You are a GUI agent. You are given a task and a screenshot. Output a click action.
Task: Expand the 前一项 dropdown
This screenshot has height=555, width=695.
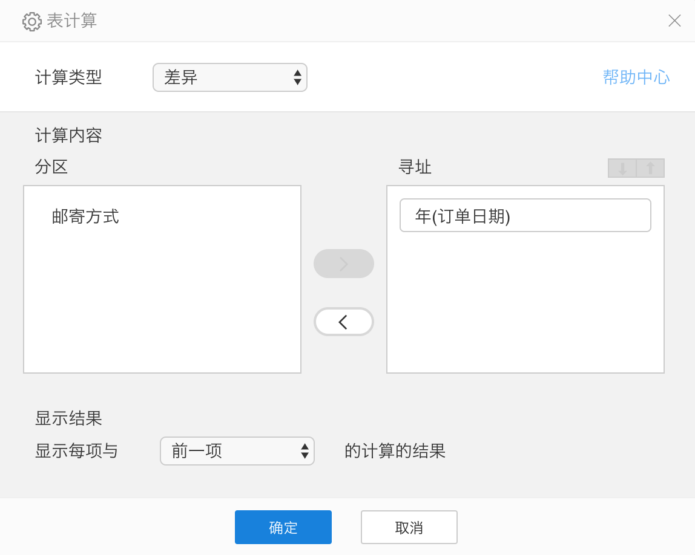point(237,451)
